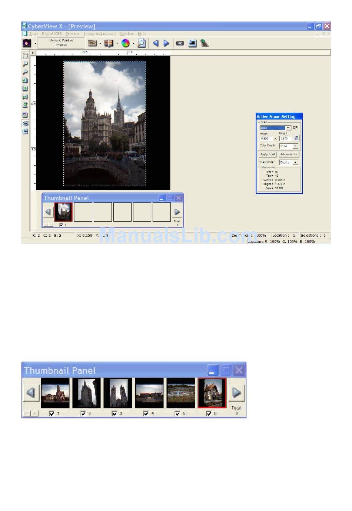Screen dimensions: 352x511
Task: Expand the color wheel dropdown arrow
Action: [x=133, y=43]
